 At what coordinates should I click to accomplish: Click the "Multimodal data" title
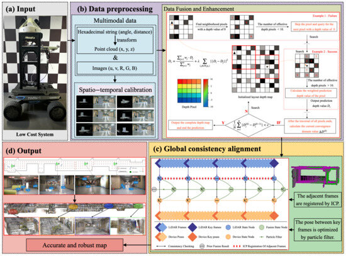click(115, 21)
